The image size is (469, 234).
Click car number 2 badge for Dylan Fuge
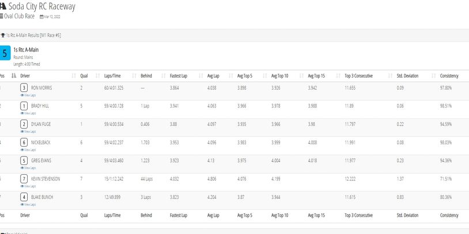[x=24, y=124]
